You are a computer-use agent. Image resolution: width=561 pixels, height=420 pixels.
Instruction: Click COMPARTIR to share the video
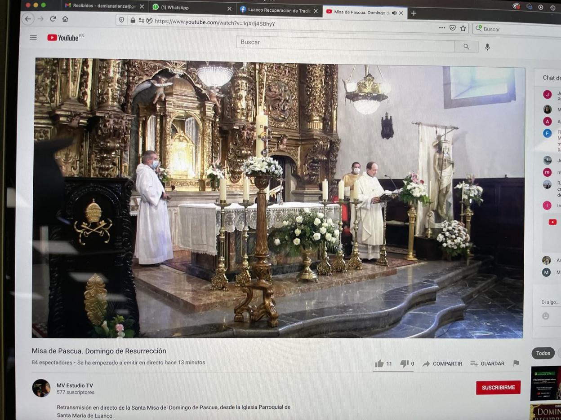(x=442, y=363)
